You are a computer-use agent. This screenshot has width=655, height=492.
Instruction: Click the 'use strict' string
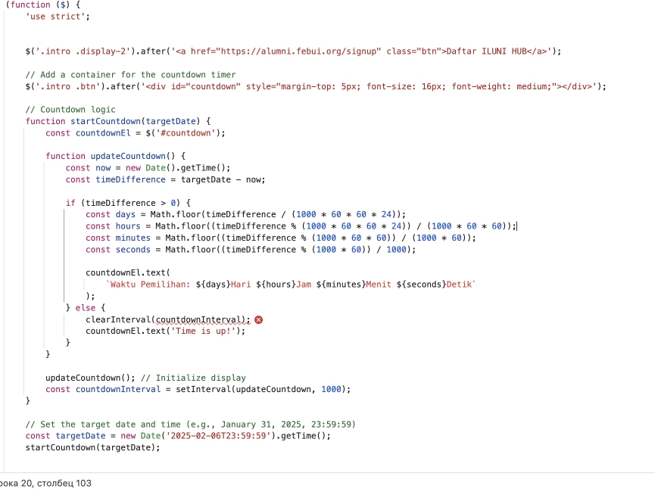(58, 16)
